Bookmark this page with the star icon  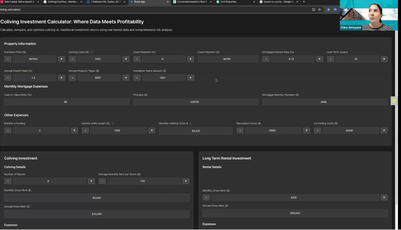point(319,10)
